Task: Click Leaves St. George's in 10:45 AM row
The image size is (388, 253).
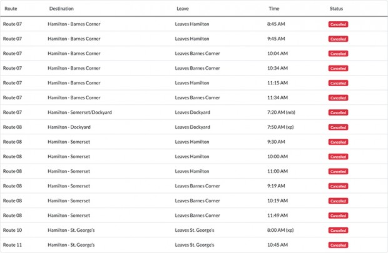Action: 195,245
